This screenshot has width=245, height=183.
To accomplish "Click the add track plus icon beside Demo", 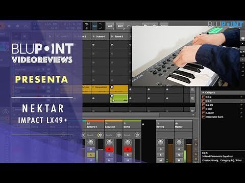I will coord(143,124).
